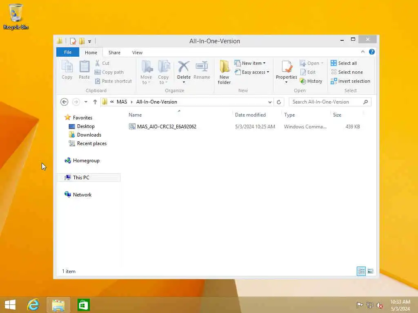Launch Internet Explorer from the taskbar

point(33,305)
